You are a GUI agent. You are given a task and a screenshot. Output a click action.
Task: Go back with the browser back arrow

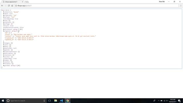click(2, 6)
